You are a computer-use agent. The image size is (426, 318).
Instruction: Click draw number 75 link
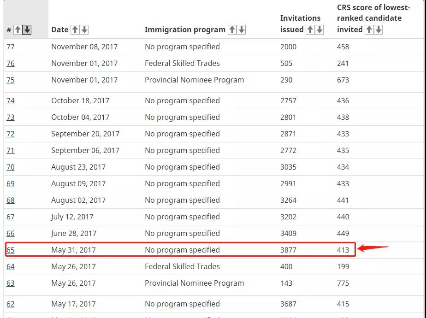click(x=11, y=80)
